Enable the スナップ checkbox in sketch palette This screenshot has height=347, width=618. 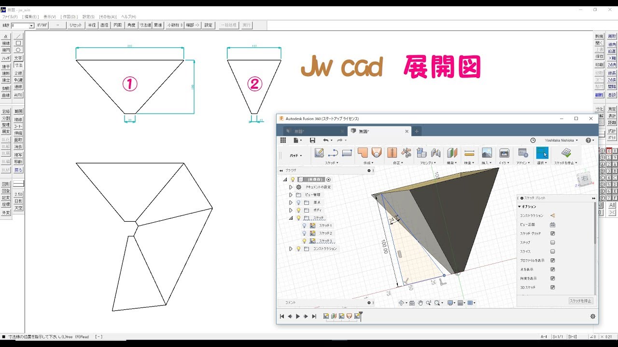(x=553, y=242)
